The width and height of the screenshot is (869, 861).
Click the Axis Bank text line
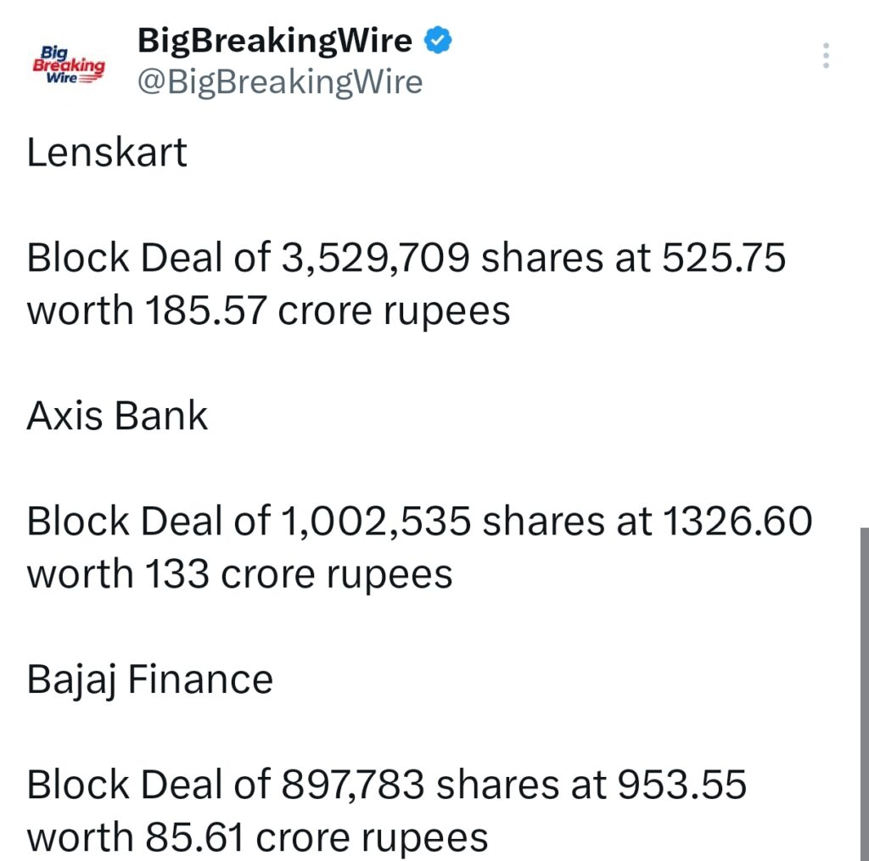coord(117,416)
